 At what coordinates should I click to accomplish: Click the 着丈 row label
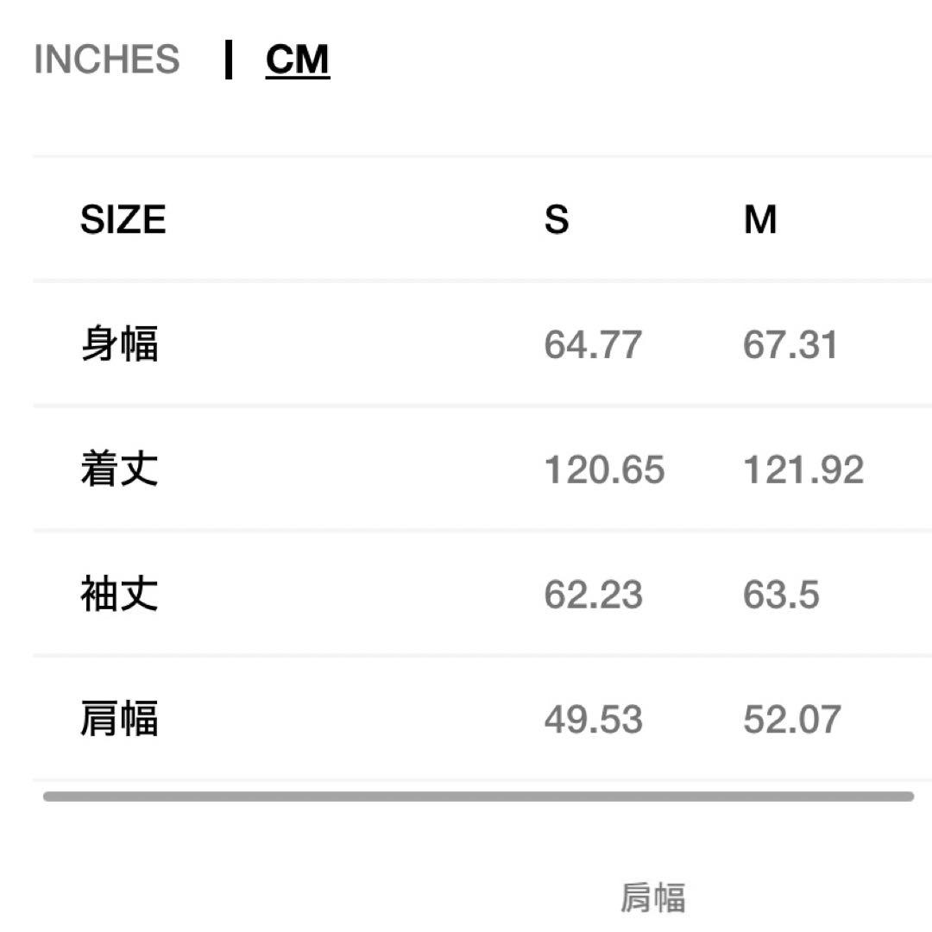coord(119,469)
